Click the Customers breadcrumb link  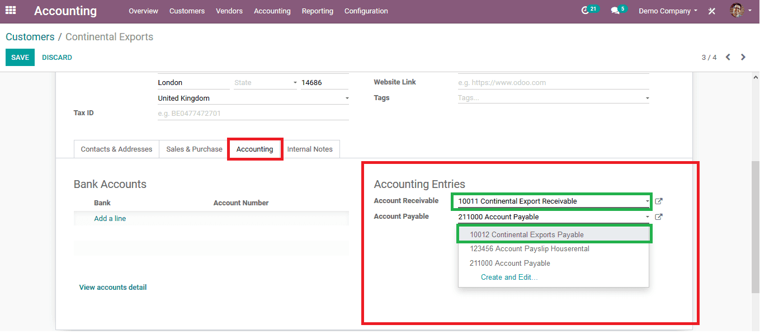(30, 37)
